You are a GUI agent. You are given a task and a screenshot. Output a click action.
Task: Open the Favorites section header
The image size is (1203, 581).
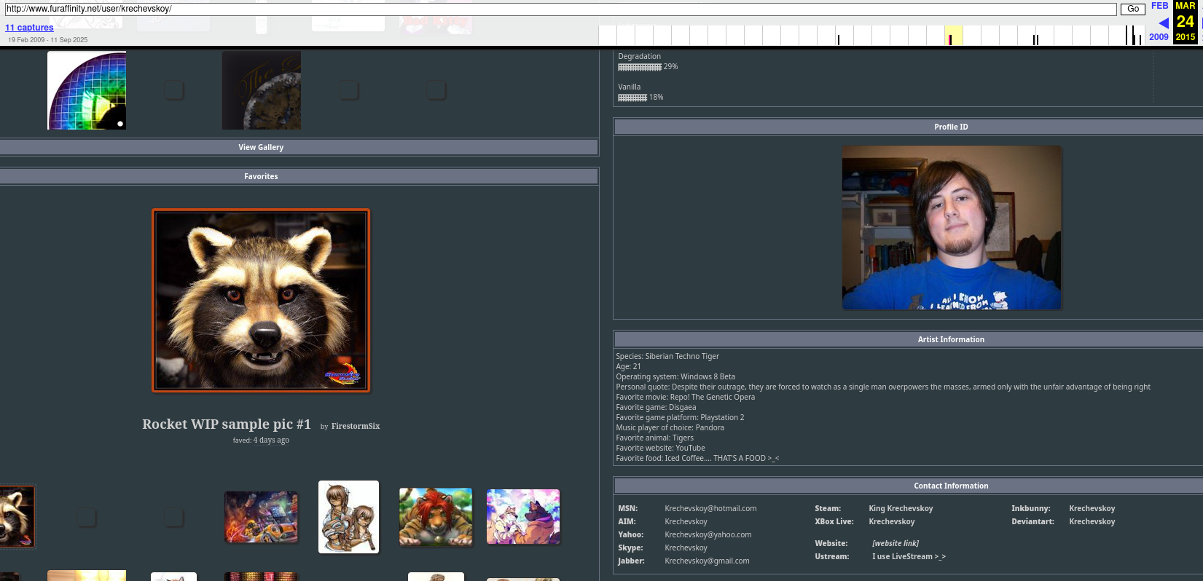coord(261,176)
